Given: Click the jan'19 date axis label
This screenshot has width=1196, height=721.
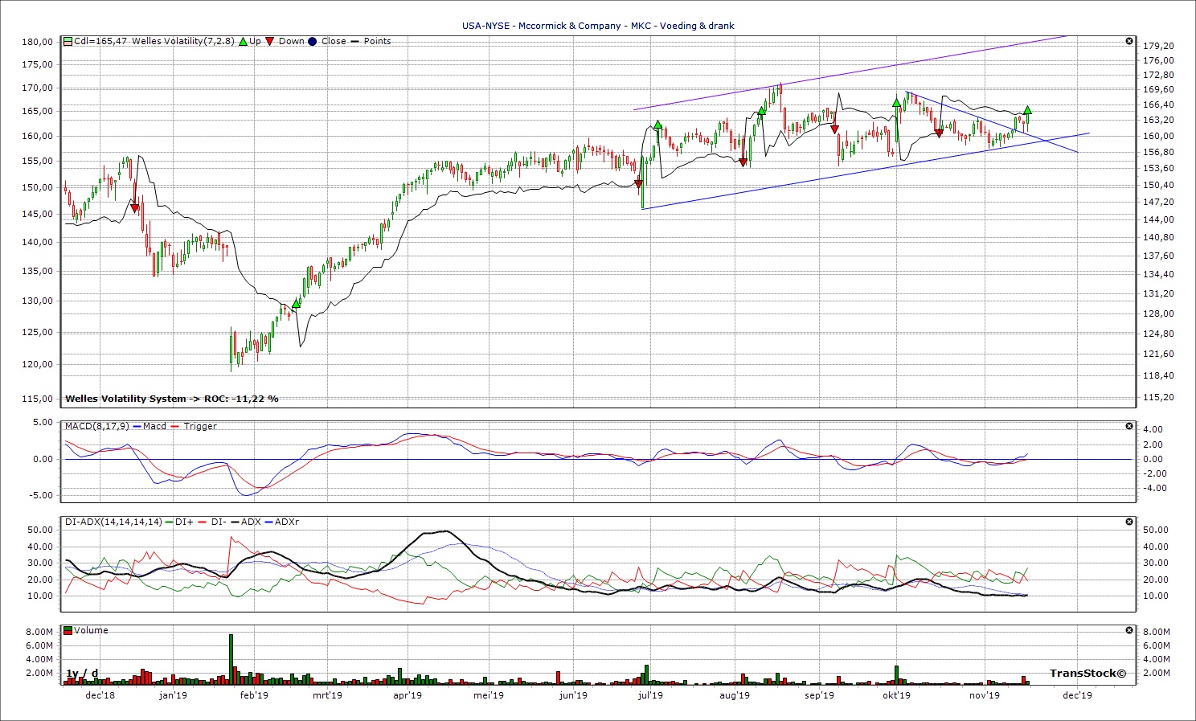Looking at the screenshot, I should click(173, 695).
